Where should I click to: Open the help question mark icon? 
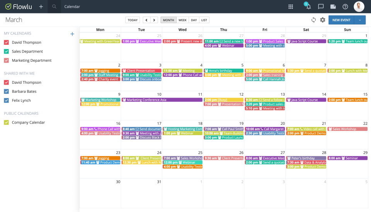tap(345, 7)
